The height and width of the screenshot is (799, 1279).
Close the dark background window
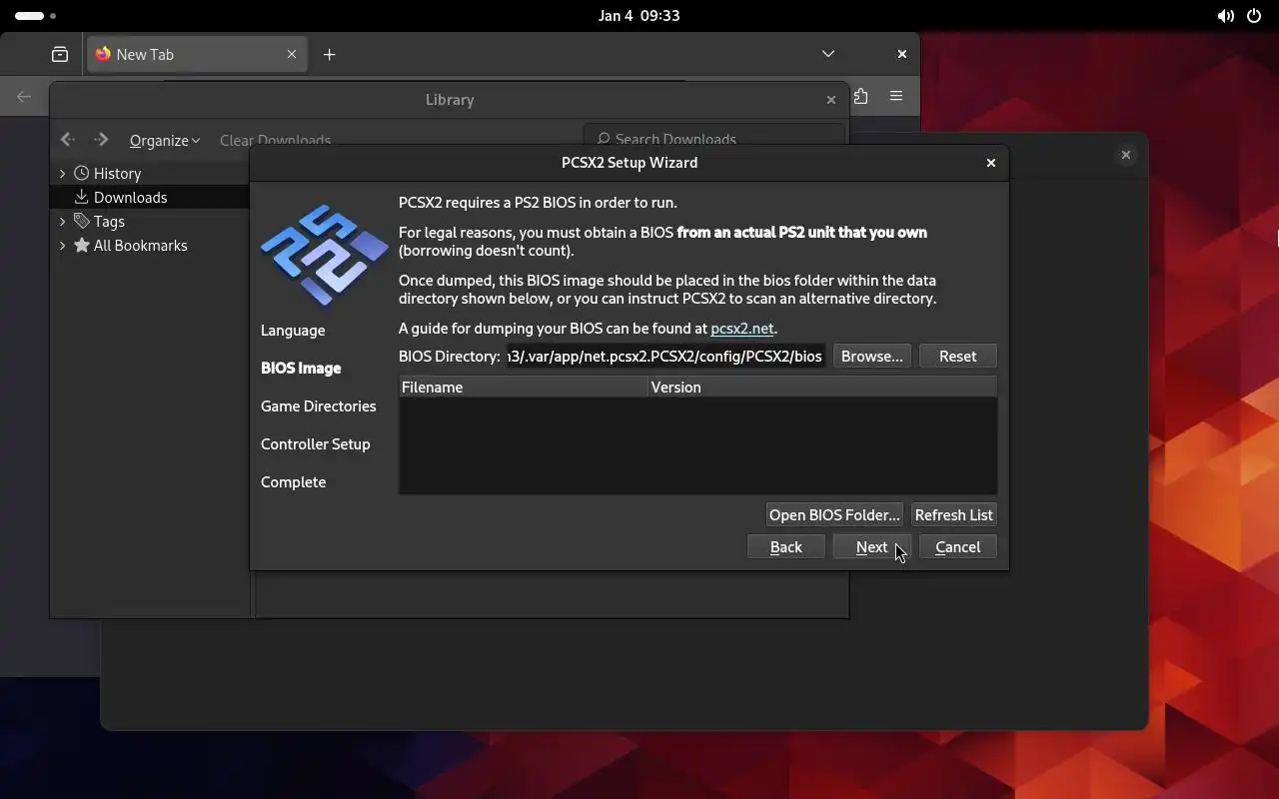1125,155
